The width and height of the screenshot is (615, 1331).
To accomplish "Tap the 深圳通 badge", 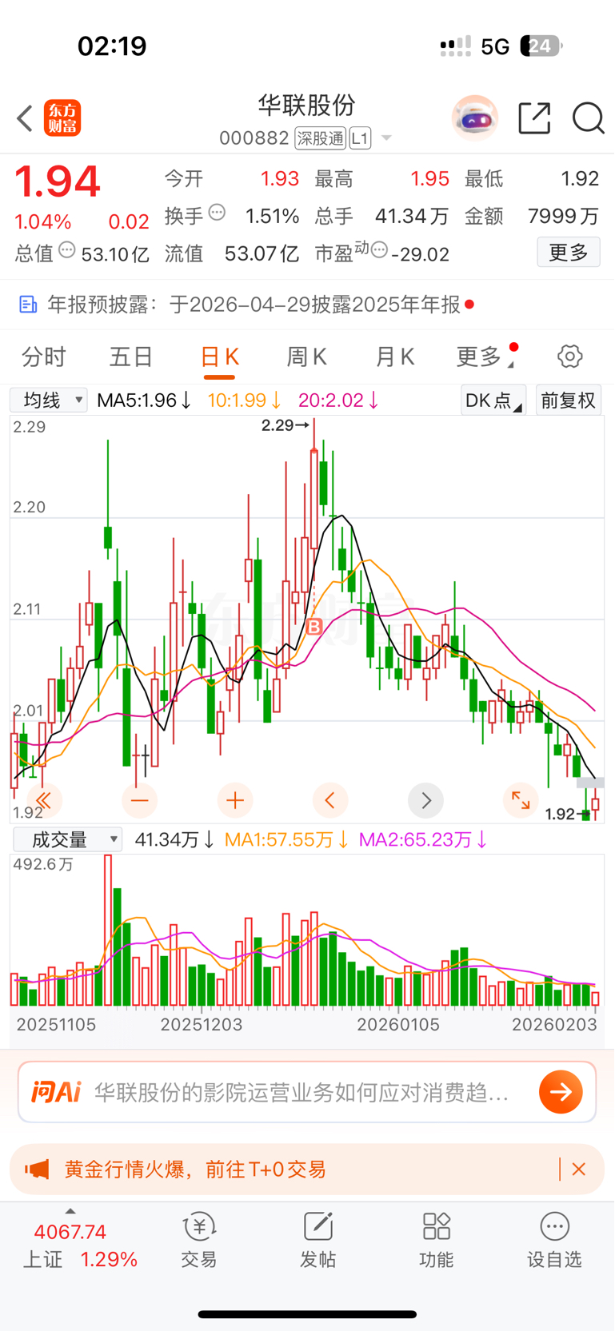I will [321, 138].
